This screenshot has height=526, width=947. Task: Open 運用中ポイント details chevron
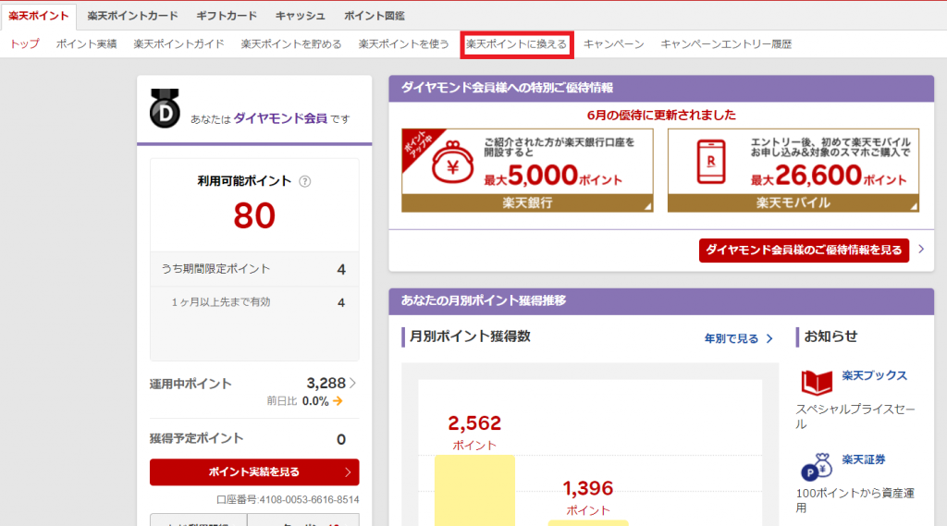pyautogui.click(x=352, y=383)
